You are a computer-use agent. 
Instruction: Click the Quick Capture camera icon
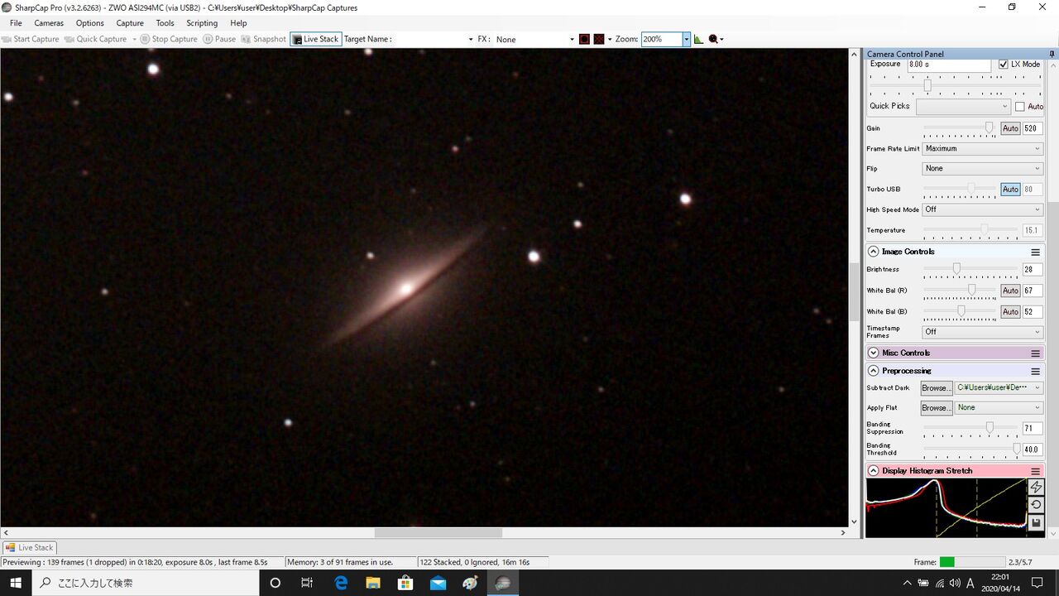pos(69,39)
